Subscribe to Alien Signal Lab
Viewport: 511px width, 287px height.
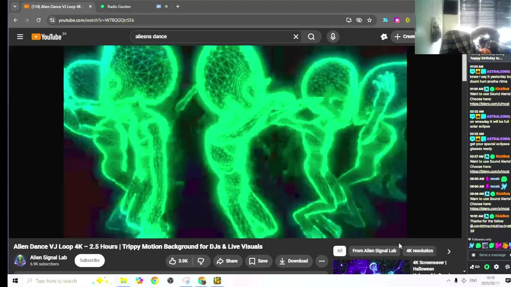[x=89, y=260]
